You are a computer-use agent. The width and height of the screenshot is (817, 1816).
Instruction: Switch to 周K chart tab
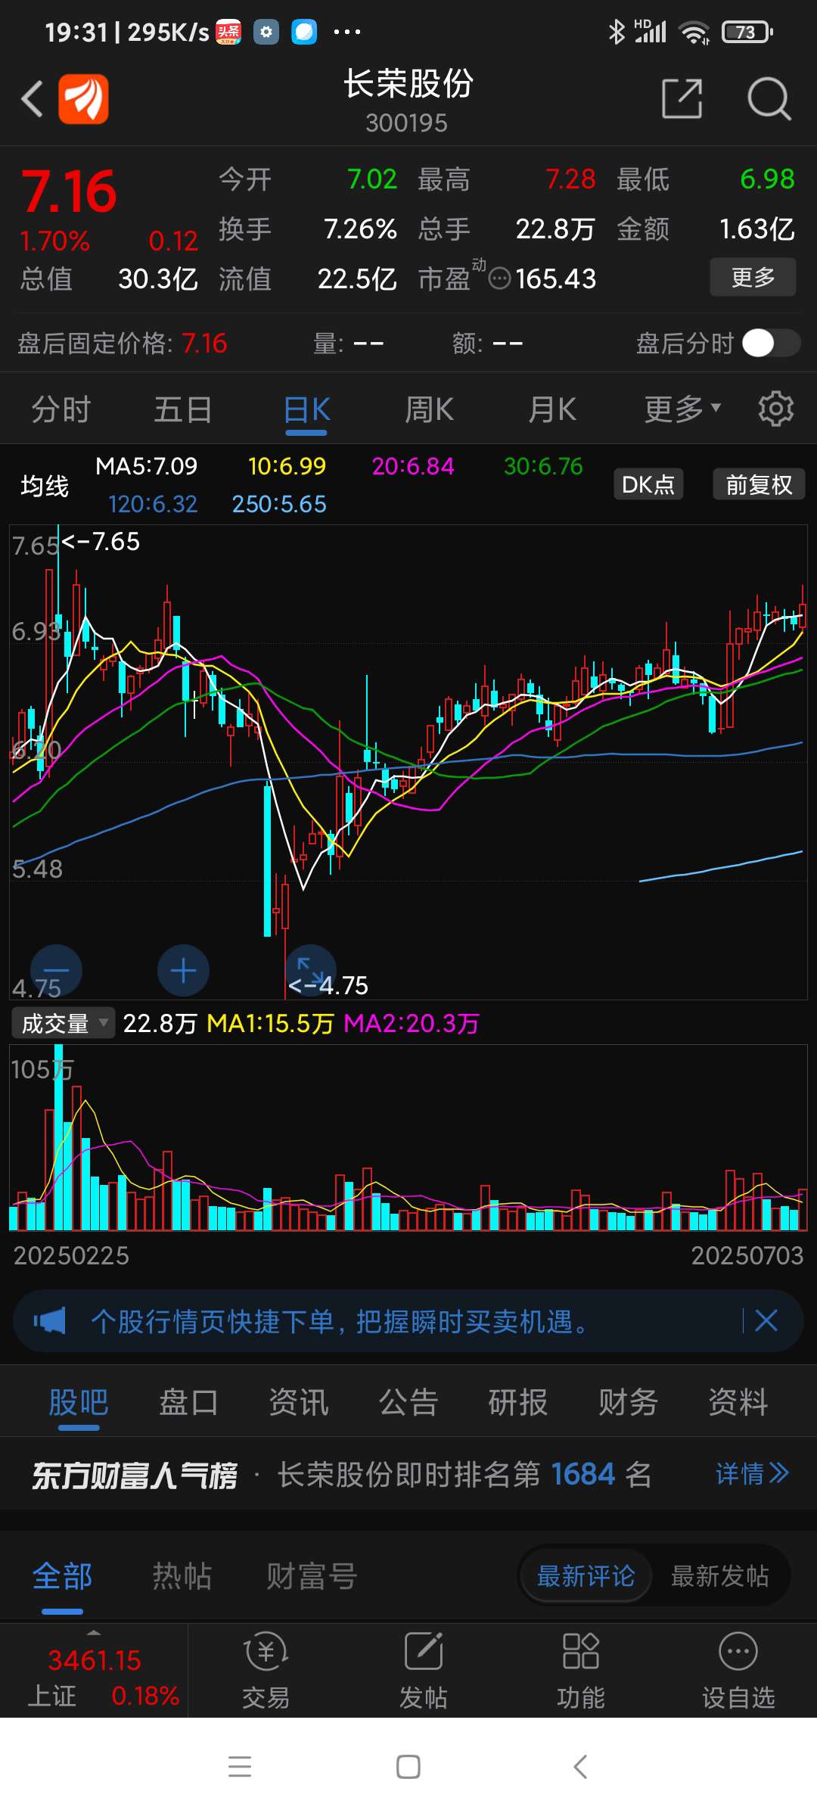[429, 409]
